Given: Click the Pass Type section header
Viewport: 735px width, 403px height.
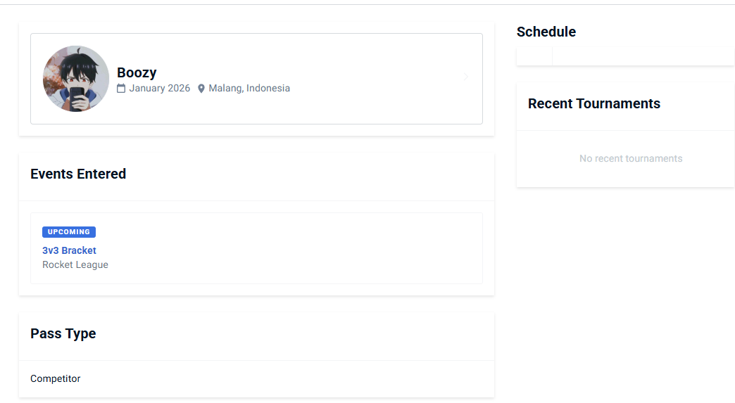Looking at the screenshot, I should (x=63, y=333).
